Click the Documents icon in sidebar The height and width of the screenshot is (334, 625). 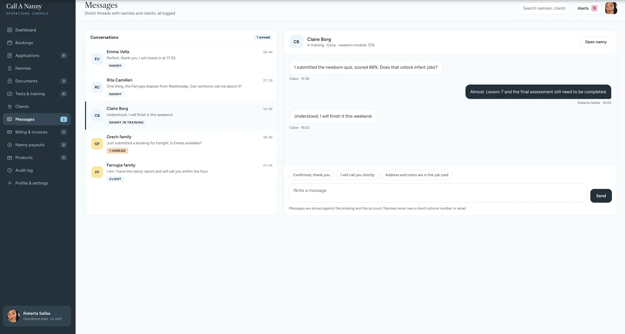[x=10, y=81]
